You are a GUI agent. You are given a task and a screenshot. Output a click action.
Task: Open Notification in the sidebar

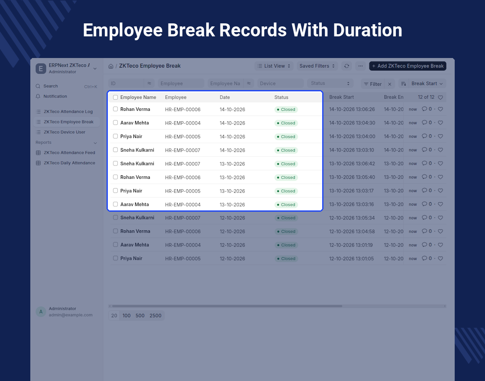67,97
